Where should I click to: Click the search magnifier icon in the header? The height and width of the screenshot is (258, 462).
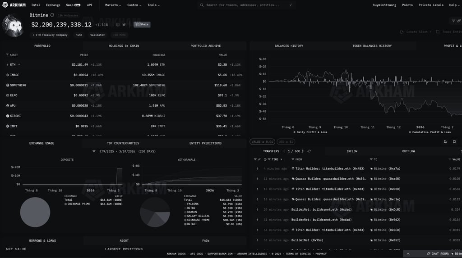202,5
